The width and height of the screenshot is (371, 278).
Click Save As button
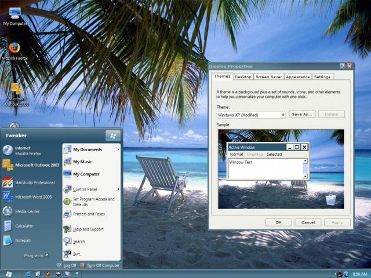302,115
